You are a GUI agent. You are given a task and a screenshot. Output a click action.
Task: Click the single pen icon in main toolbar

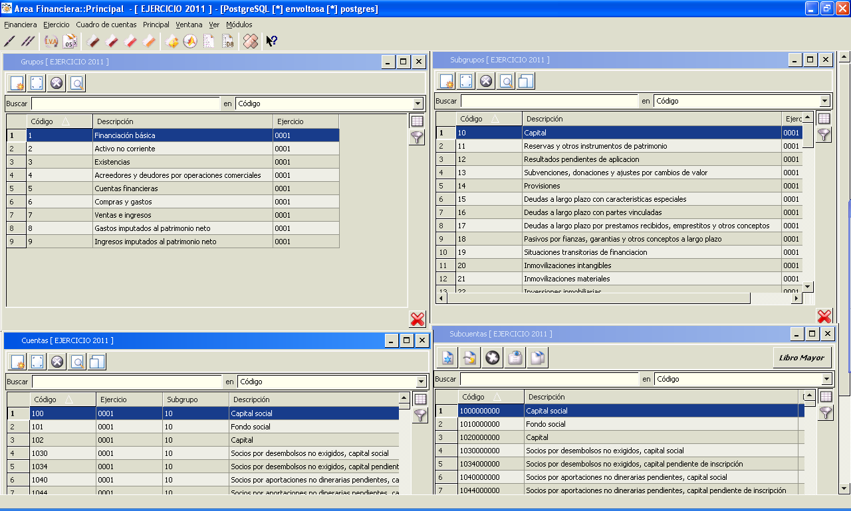(x=9, y=41)
